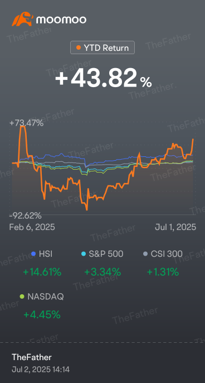This screenshot has width=205, height=383.
Task: Click the HSI +14.61% value
Action: coord(42,272)
